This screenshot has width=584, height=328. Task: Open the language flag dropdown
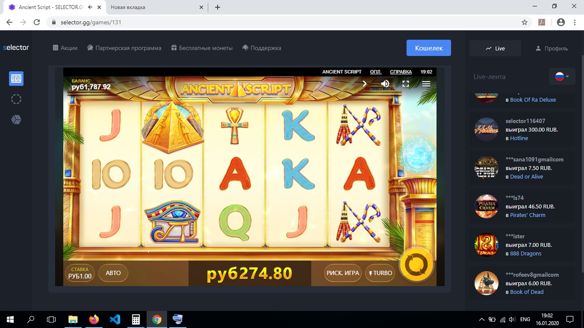coord(562,77)
